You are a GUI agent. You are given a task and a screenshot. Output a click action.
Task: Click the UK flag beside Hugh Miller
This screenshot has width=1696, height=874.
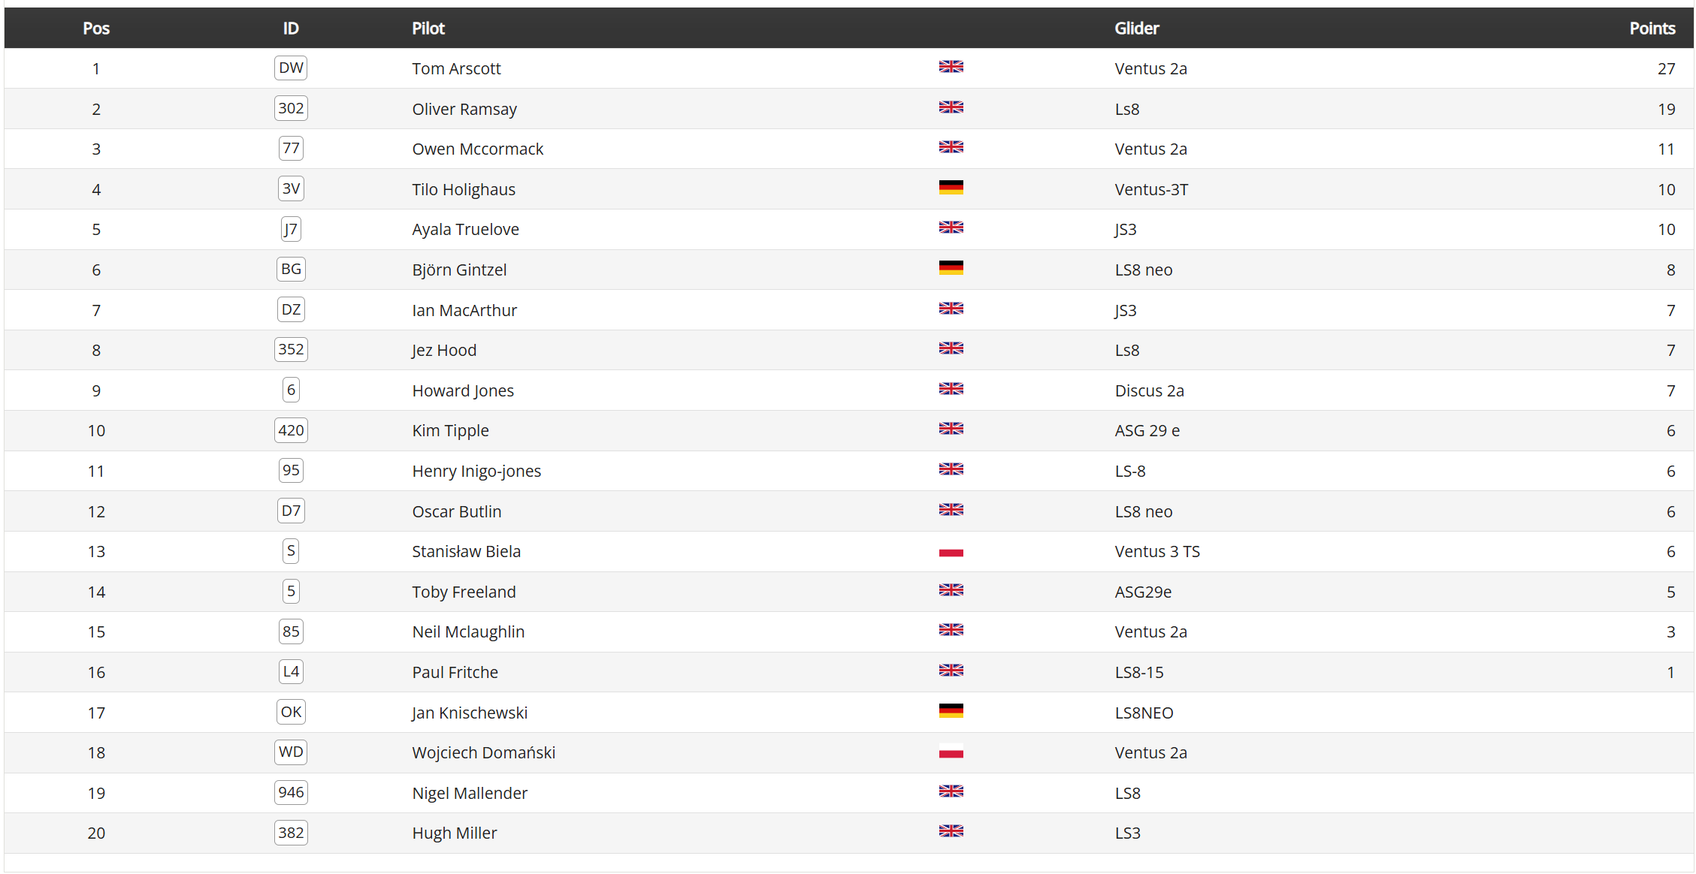coord(951,831)
